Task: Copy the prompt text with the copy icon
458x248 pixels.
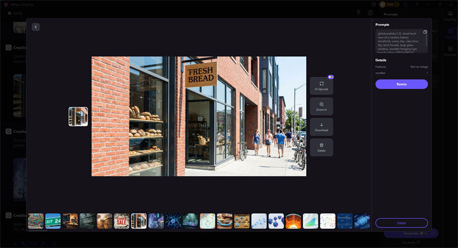Action: tap(425, 32)
